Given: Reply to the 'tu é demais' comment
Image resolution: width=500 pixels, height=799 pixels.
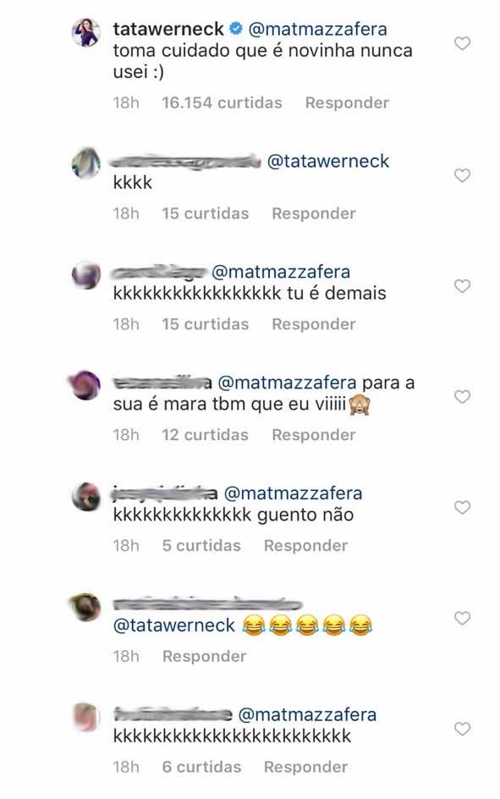Looking at the screenshot, I should tap(314, 324).
